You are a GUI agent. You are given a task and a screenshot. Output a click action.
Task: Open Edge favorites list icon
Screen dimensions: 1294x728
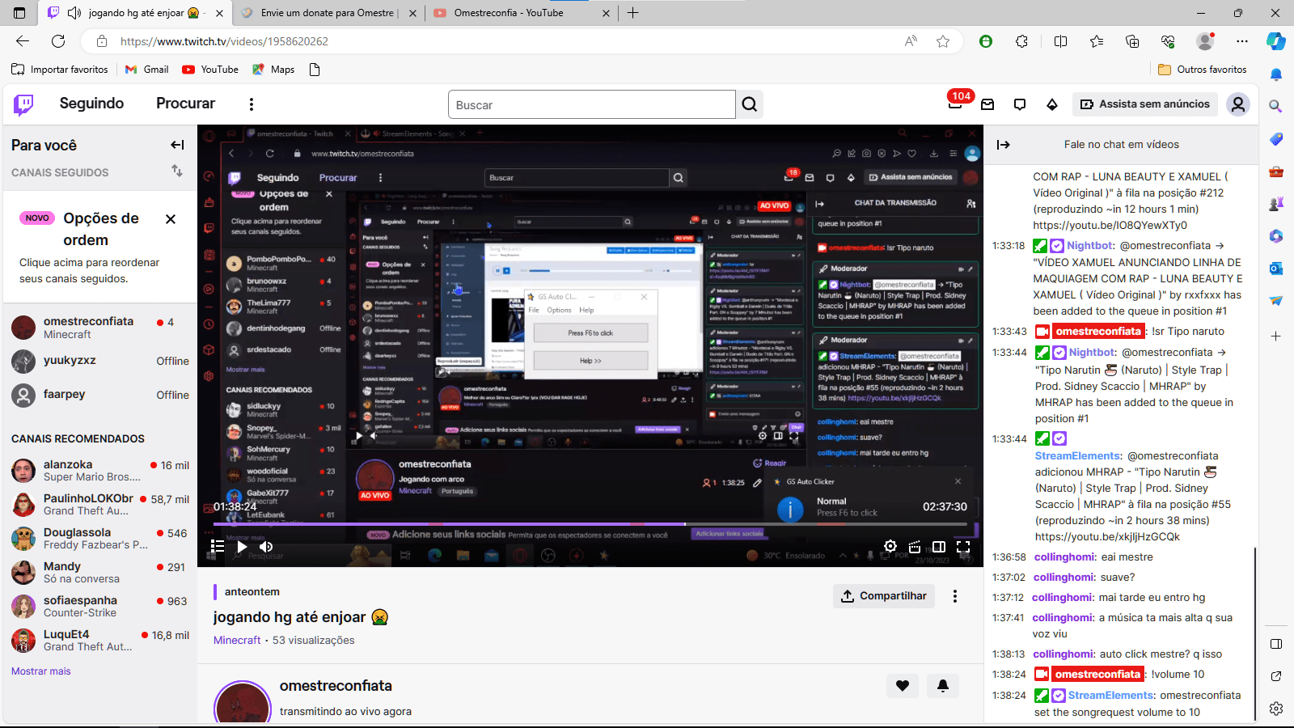coord(1096,41)
